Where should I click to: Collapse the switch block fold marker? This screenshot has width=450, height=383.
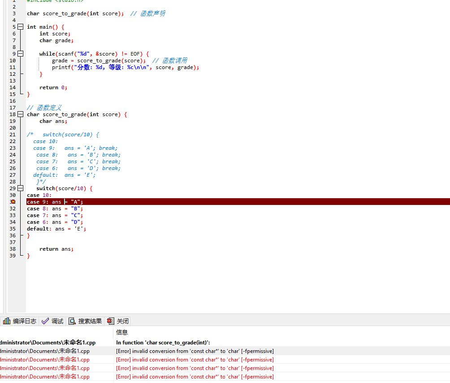coord(20,188)
